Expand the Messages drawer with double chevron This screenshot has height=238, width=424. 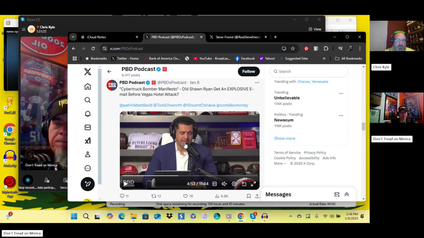pos(346,194)
